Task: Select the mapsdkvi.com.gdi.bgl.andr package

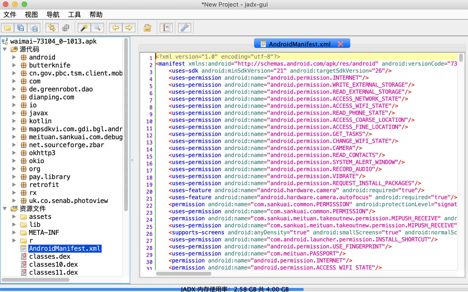Action: 76,129
